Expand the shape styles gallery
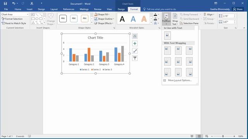248x139 pixels. click(92, 23)
